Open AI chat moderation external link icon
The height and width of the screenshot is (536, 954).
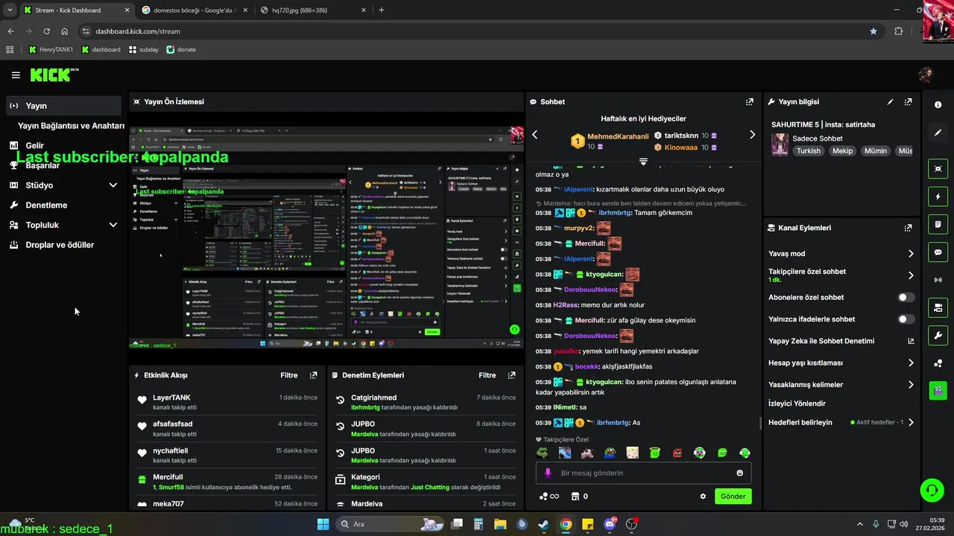pos(910,341)
